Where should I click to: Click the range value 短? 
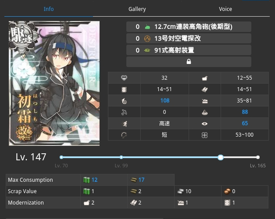click(164, 135)
